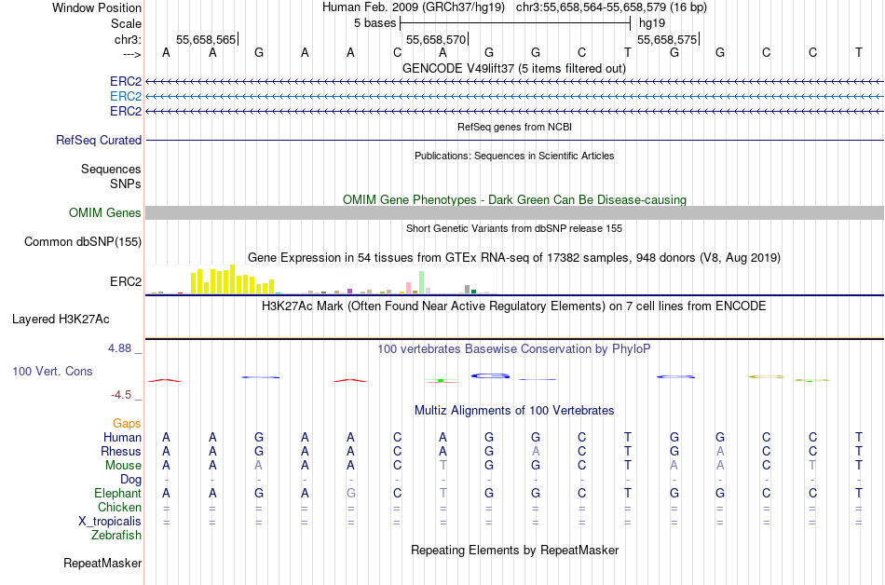885x585 pixels.
Task: Click the RepeatMasker track label
Action: tap(102, 563)
